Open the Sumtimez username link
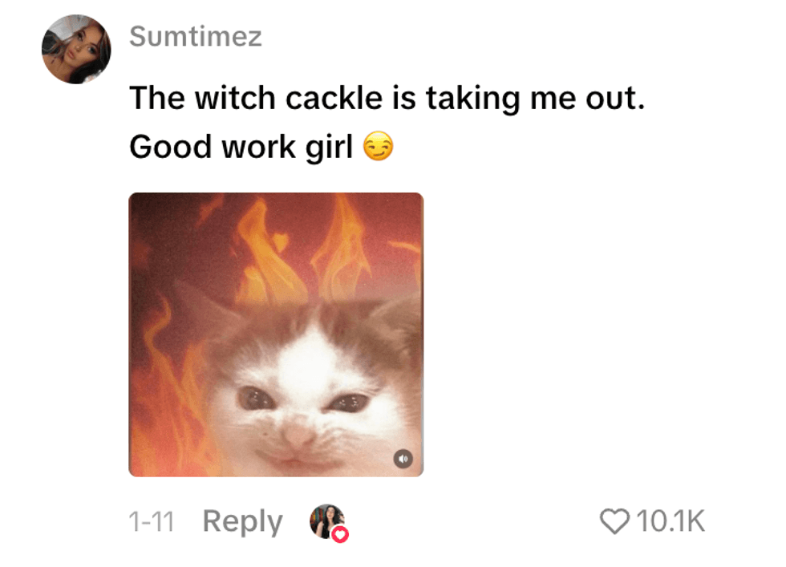The image size is (786, 567). [196, 37]
